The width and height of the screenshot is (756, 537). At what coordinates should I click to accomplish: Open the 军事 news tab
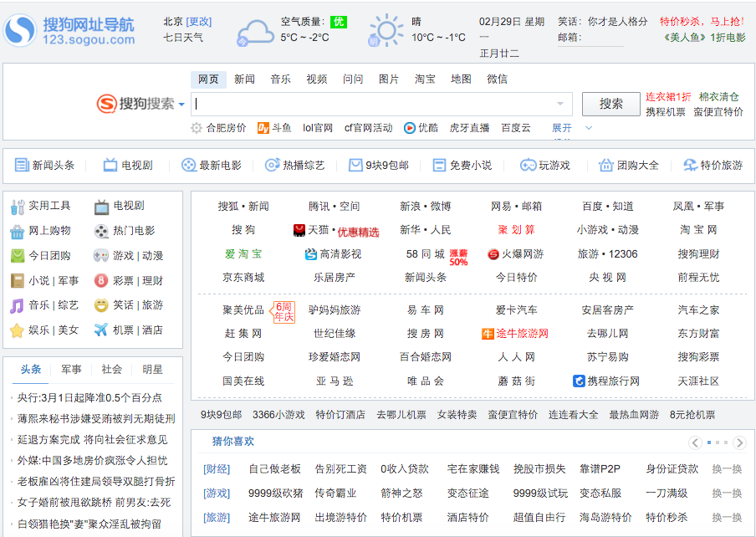(71, 369)
